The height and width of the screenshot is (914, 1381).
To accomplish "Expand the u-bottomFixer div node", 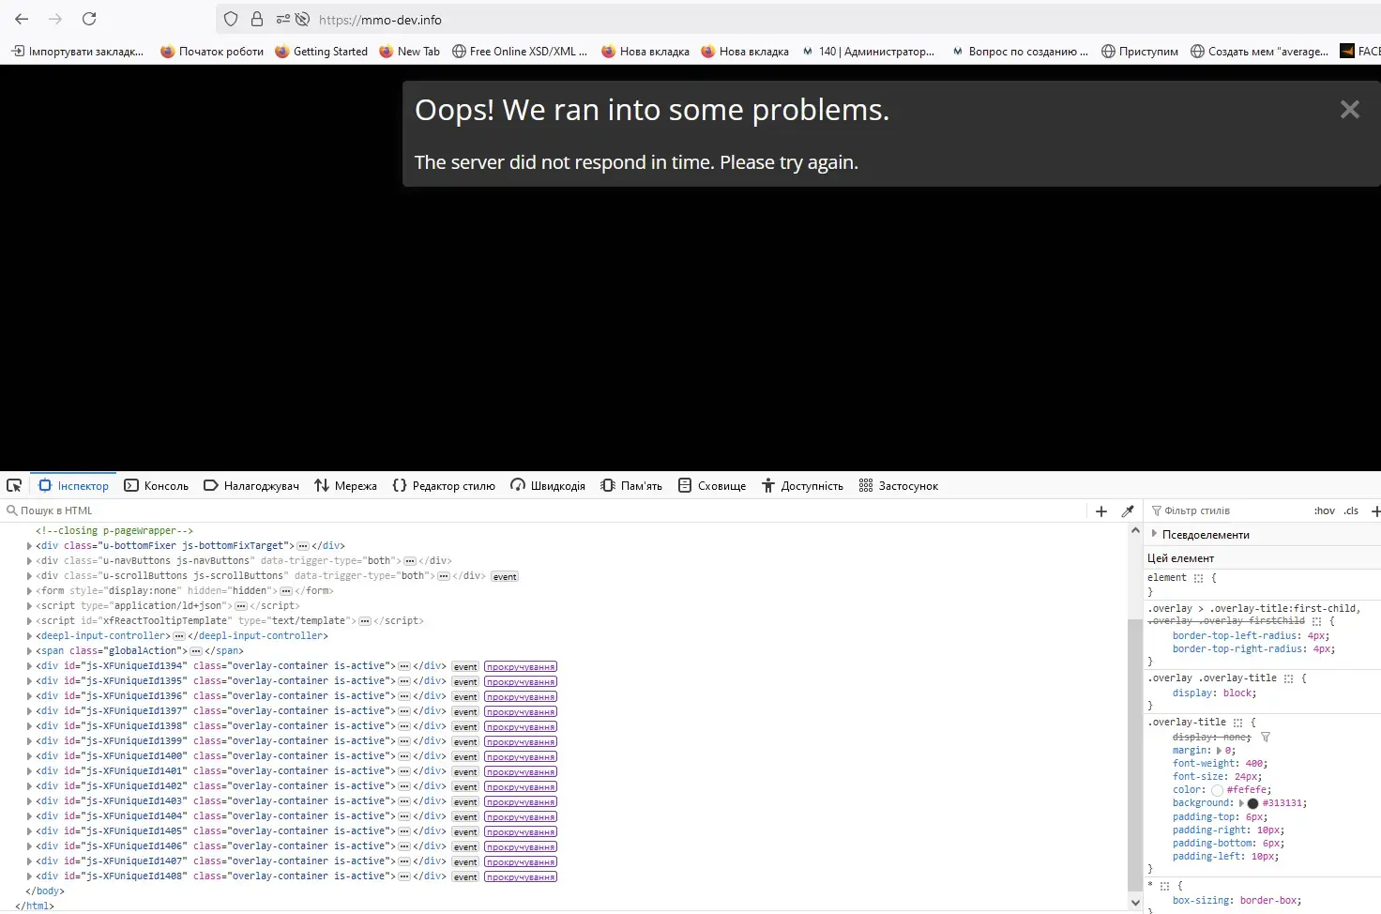I will 29,546.
